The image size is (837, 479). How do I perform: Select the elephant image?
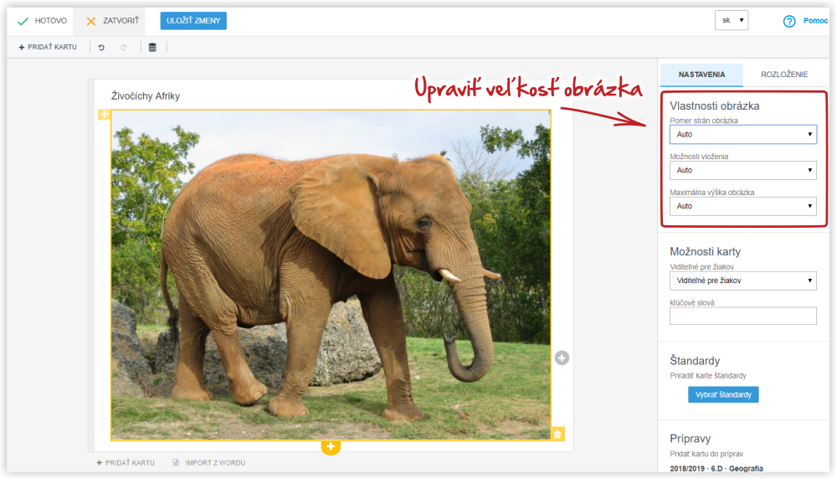(x=331, y=275)
